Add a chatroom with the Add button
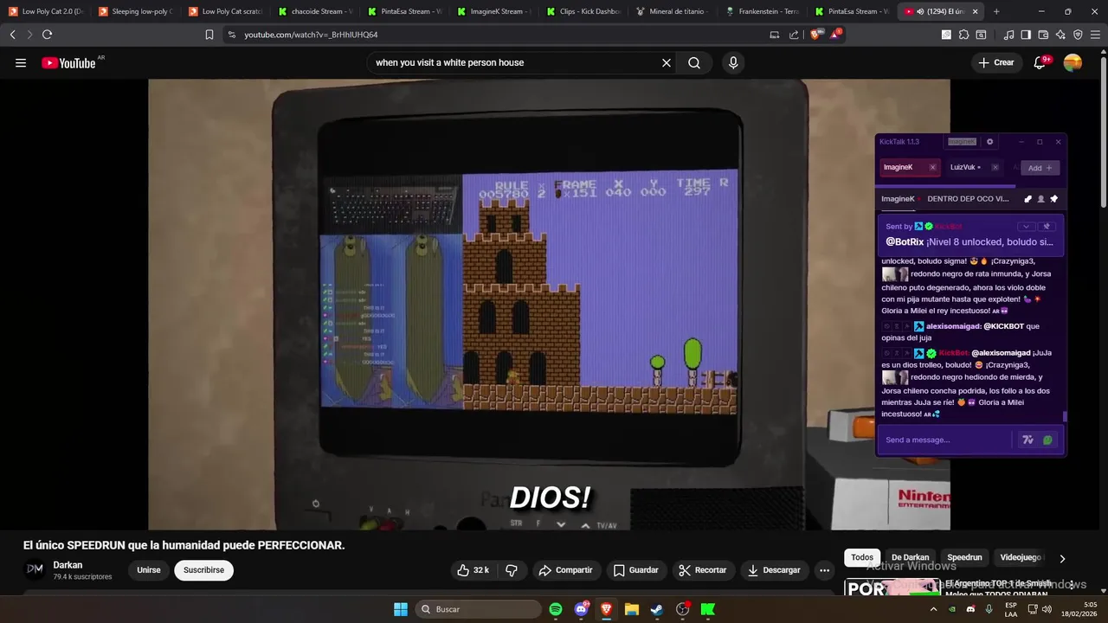This screenshot has width=1108, height=623. pyautogui.click(x=1040, y=168)
